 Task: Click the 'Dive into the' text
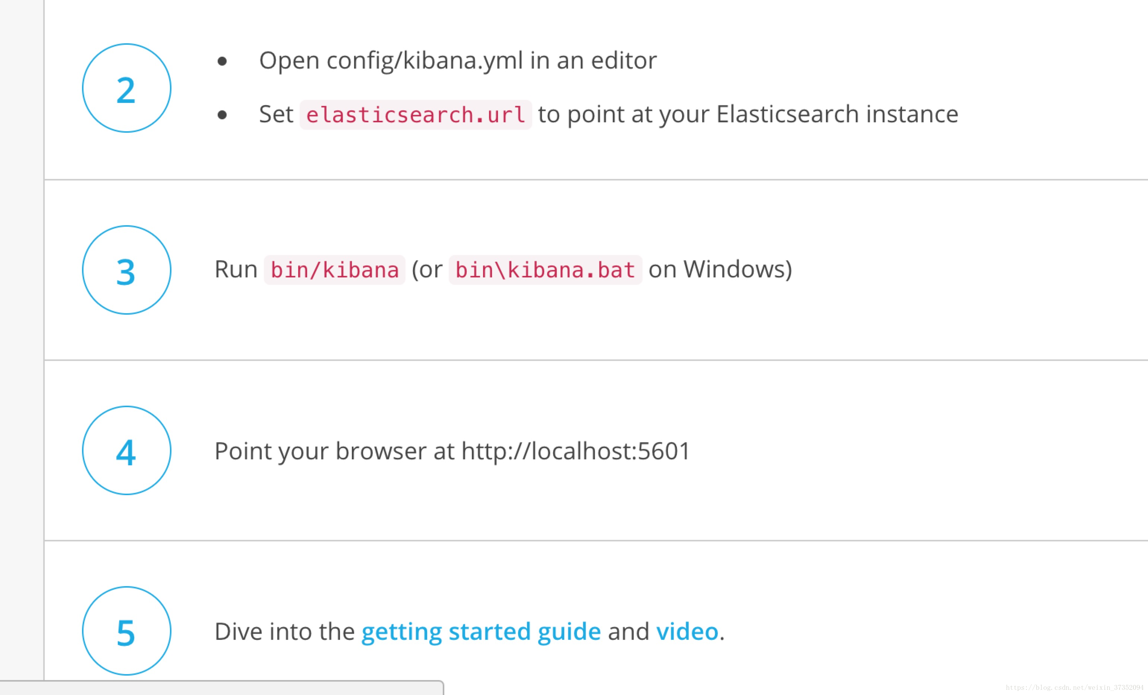285,632
